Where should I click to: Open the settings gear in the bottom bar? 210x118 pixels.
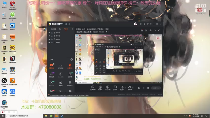click(x=148, y=88)
